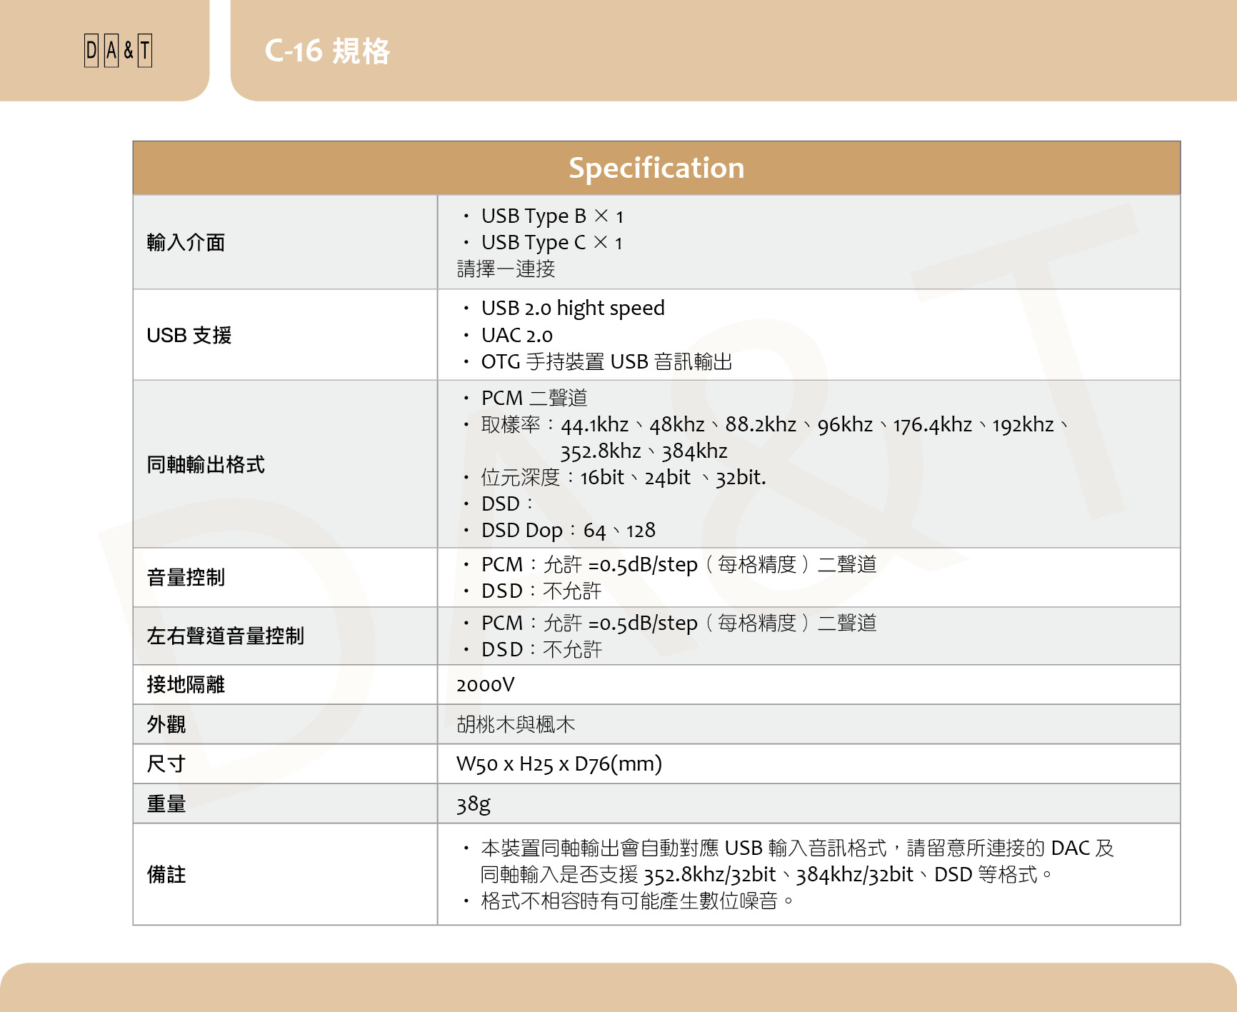
Task: Click the 'USB Type B × 1' entry
Action: (x=551, y=216)
